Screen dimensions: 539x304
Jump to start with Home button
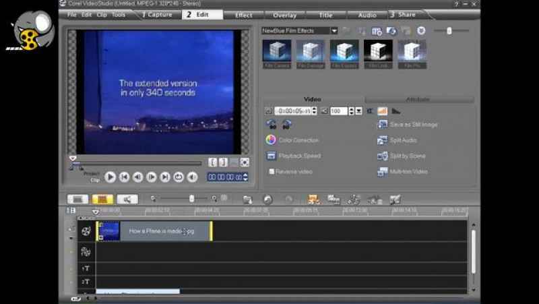(124, 177)
